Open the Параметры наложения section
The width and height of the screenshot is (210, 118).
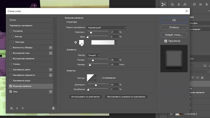(x=31, y=26)
